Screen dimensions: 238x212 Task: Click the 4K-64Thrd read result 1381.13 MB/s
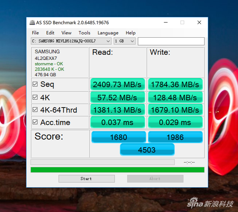coord(117,110)
